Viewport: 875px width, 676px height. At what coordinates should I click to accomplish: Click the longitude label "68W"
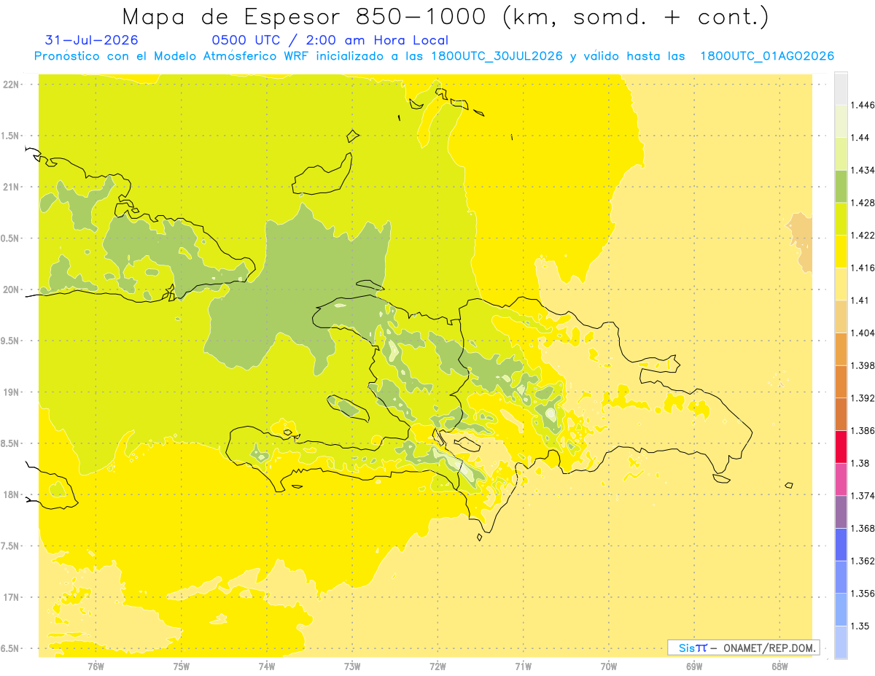(779, 666)
